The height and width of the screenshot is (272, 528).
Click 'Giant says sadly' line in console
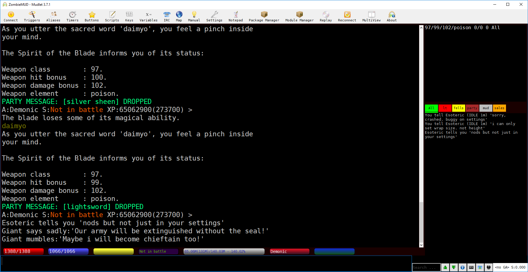135,231
